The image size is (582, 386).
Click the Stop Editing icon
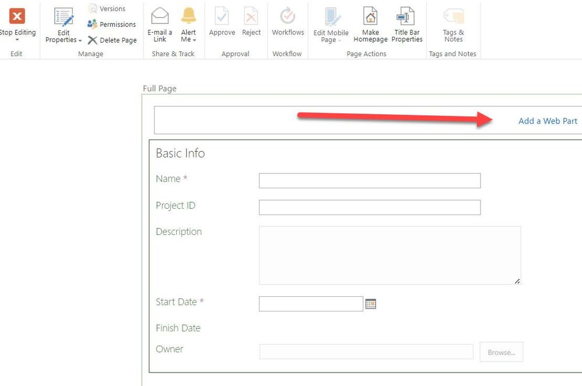click(x=17, y=16)
